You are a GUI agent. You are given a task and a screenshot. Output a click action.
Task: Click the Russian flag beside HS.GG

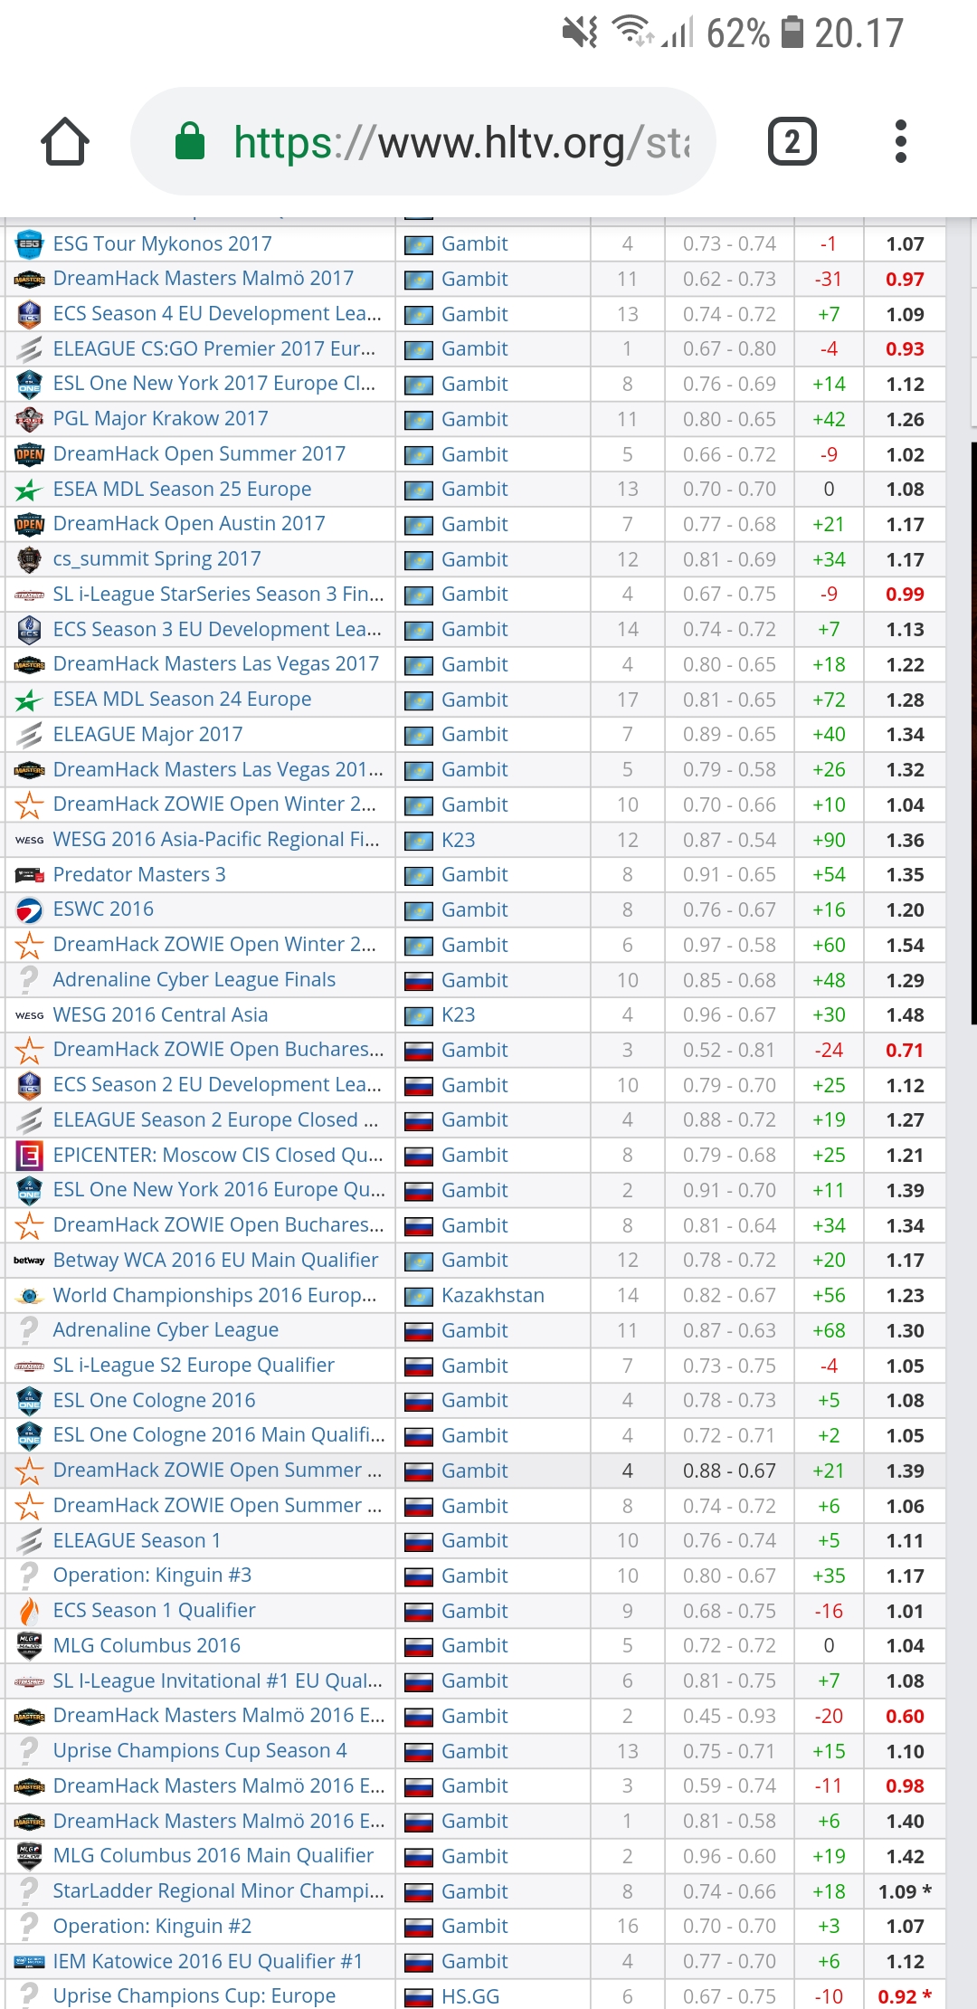[418, 1996]
